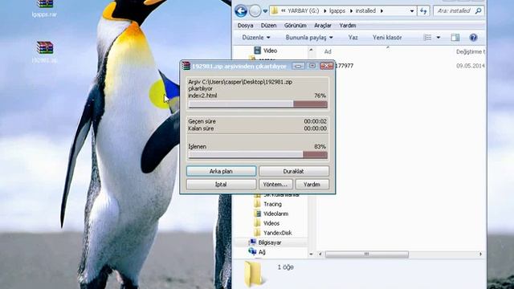Open recent locations dropdown next to navigation arrows
The height and width of the screenshot is (289, 514).
(265, 11)
